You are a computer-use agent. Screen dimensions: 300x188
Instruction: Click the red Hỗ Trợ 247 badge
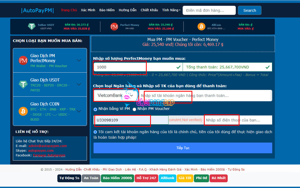[x=146, y=178]
